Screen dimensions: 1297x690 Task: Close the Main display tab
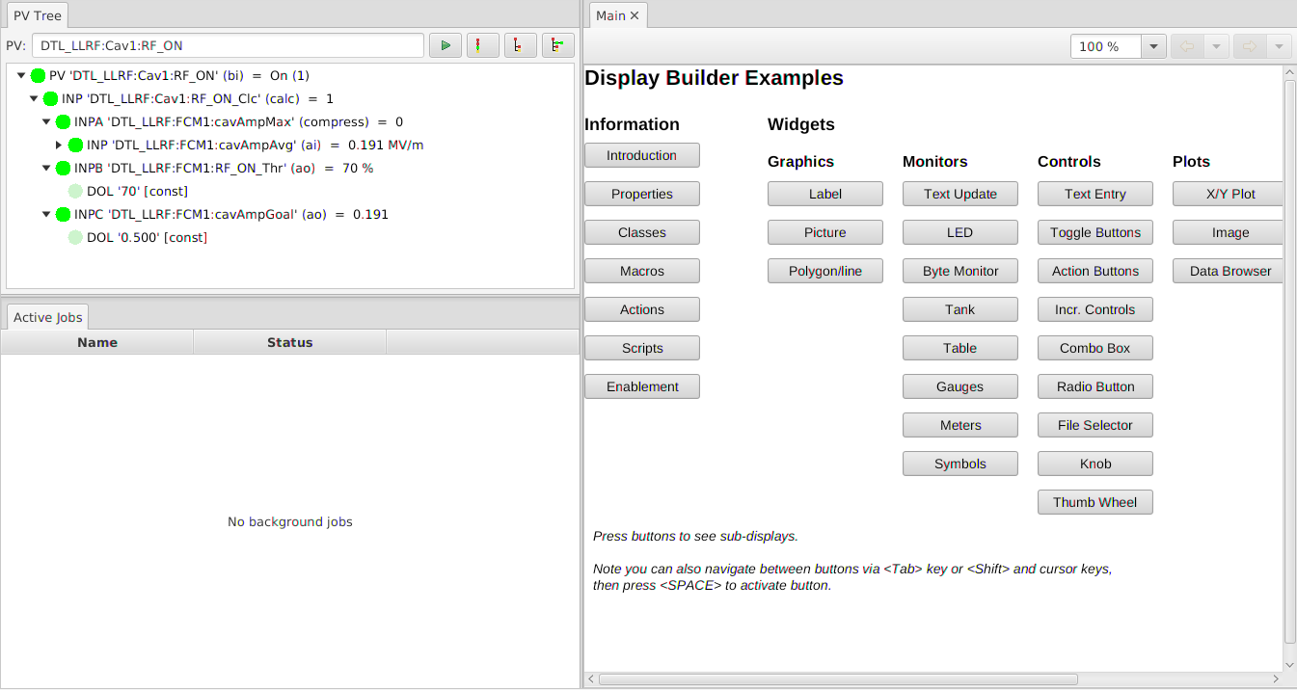pos(635,15)
